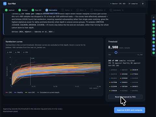Download the rarefaction chart as PNG
Screen dimensions: 156x117
(x=18, y=52)
